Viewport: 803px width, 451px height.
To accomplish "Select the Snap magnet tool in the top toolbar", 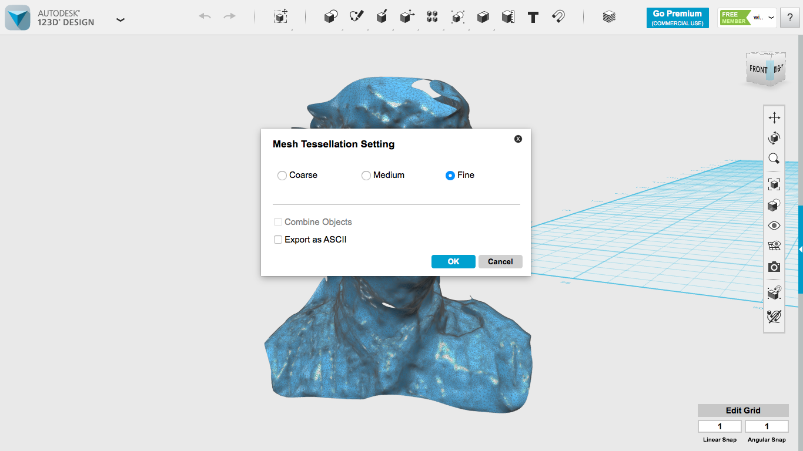I will pyautogui.click(x=558, y=17).
